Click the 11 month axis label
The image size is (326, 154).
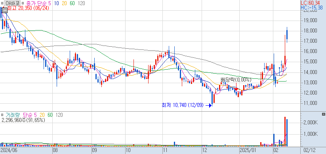165,150
